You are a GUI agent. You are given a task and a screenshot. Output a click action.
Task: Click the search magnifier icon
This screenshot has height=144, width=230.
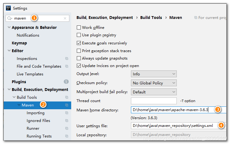[x=10, y=18]
